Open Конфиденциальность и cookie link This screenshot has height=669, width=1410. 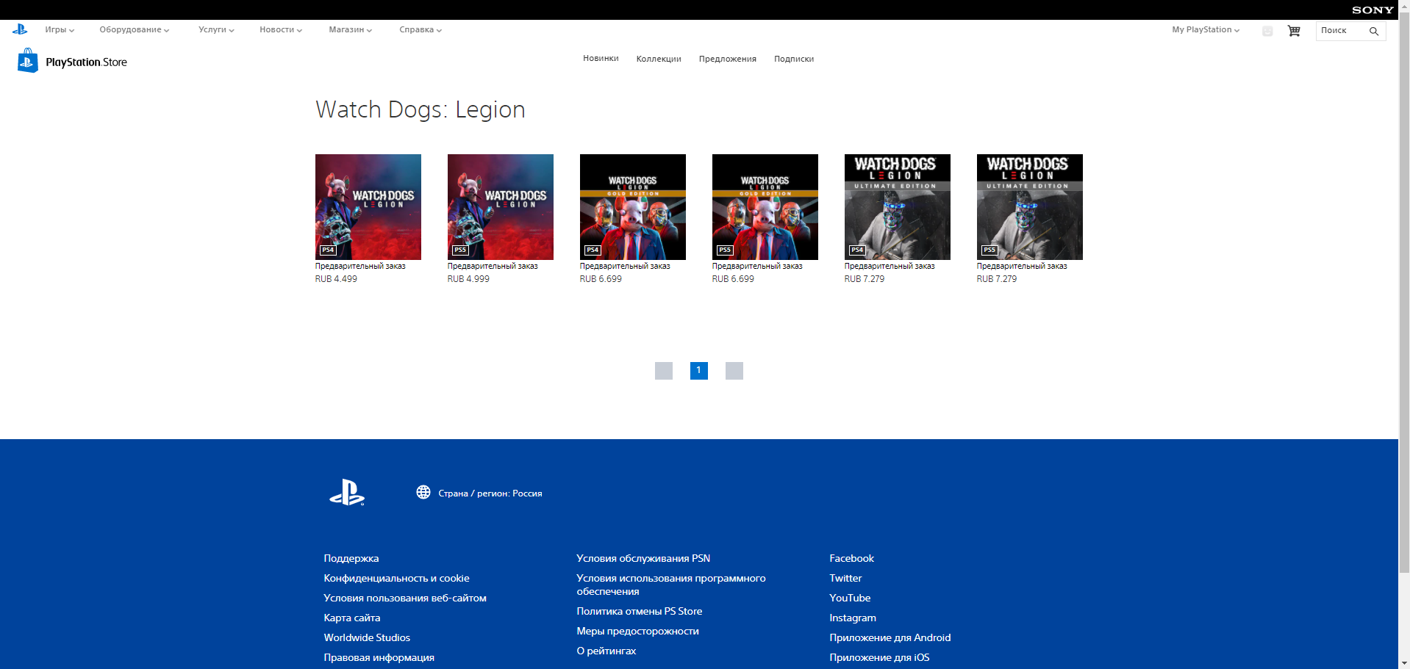(x=396, y=579)
